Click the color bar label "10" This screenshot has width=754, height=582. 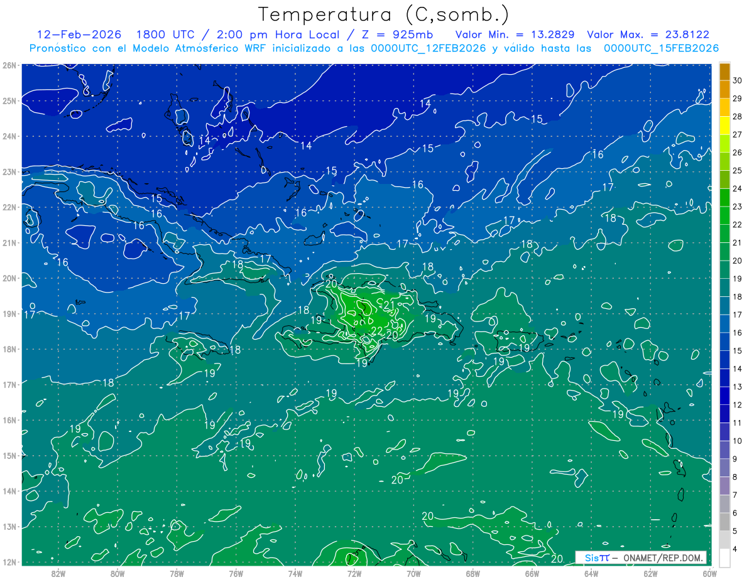pyautogui.click(x=737, y=441)
